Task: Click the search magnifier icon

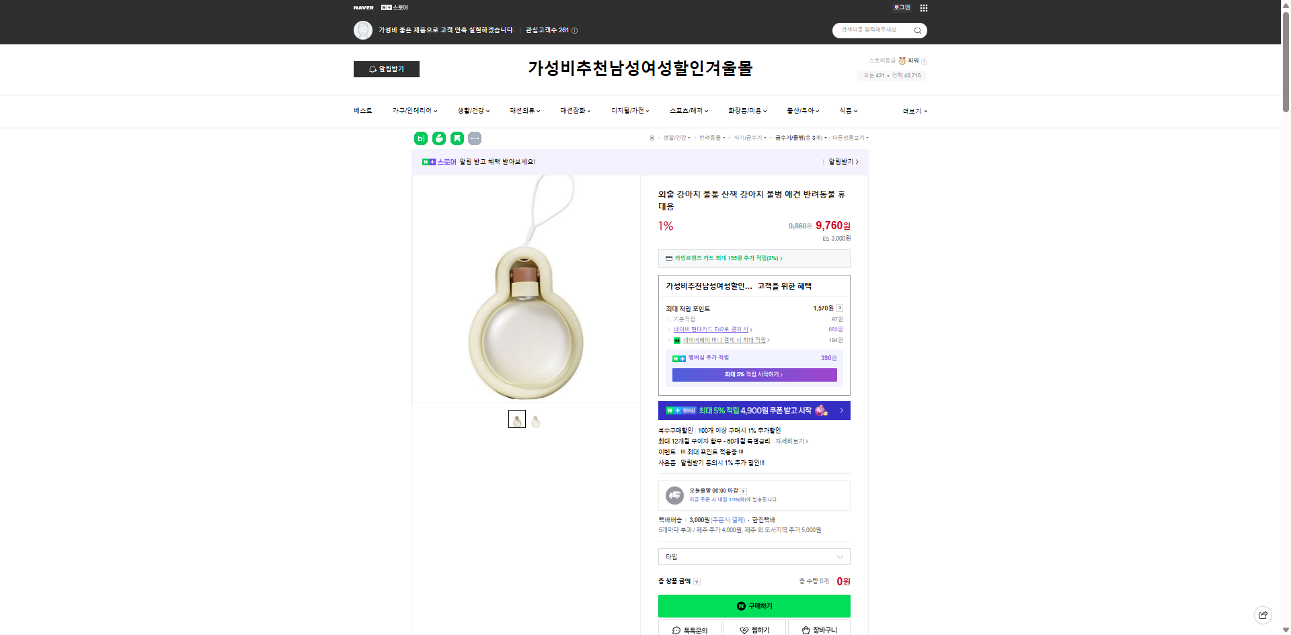Action: pyautogui.click(x=916, y=30)
